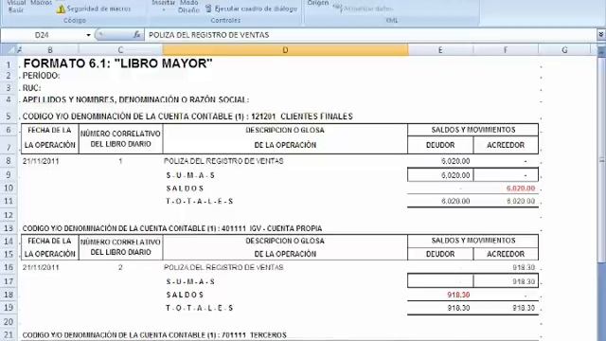This screenshot has width=606, height=341.
Task: Click date 21/11/2011 in row 16
Action: [41, 267]
